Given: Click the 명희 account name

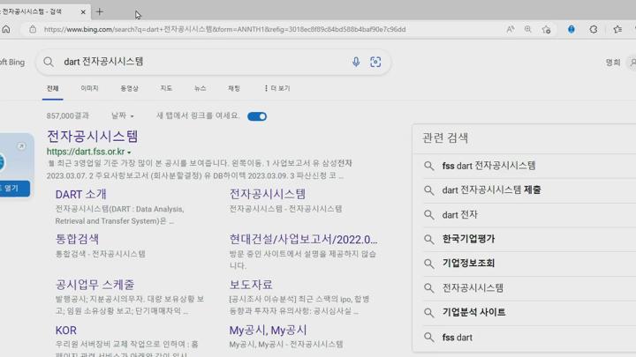Looking at the screenshot, I should (x=613, y=63).
